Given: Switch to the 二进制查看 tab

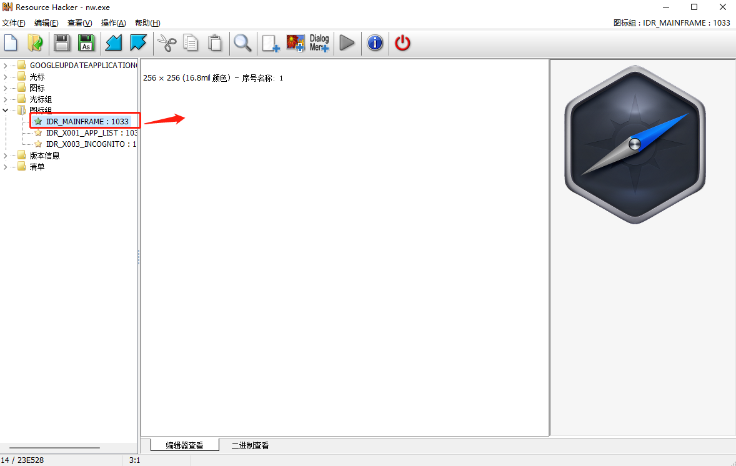Looking at the screenshot, I should click(x=250, y=445).
